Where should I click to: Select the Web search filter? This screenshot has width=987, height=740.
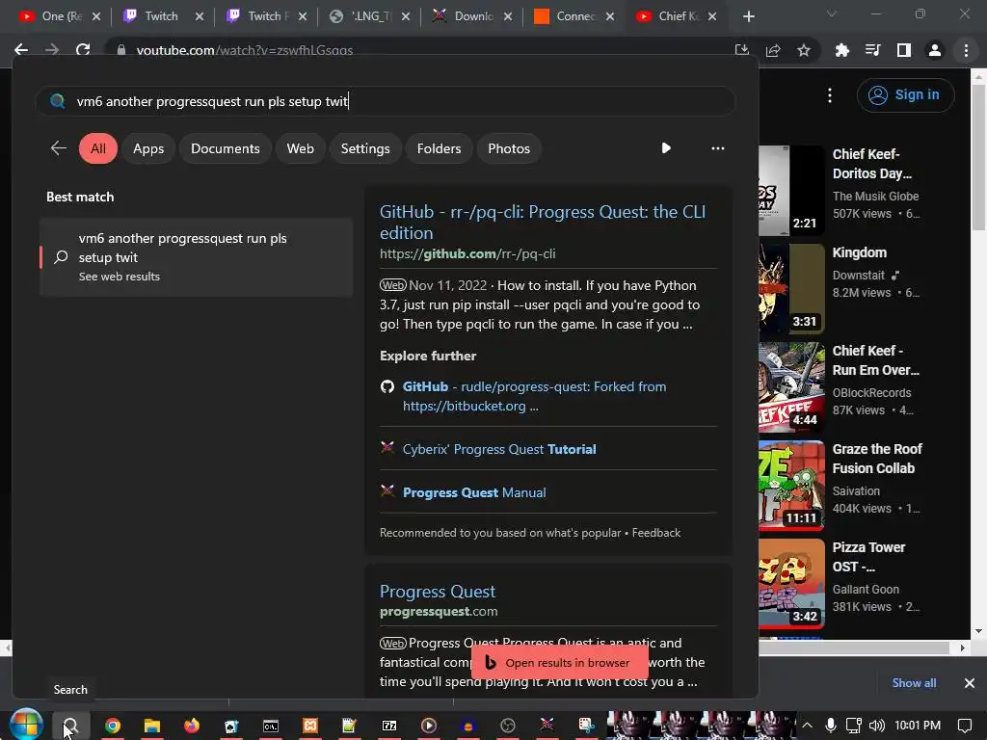coord(301,148)
